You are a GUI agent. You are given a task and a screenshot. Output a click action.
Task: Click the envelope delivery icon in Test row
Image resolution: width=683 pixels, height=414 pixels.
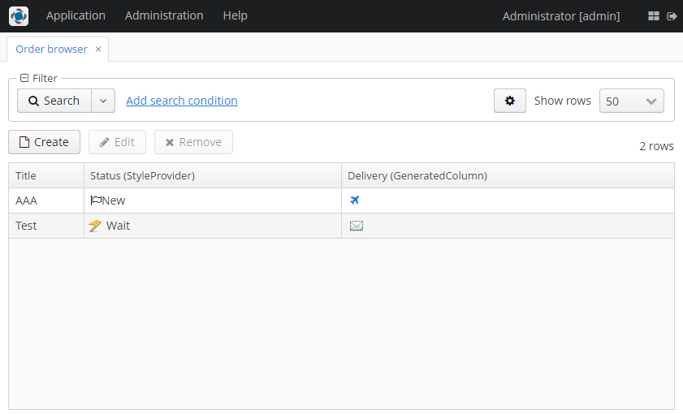[x=356, y=226]
